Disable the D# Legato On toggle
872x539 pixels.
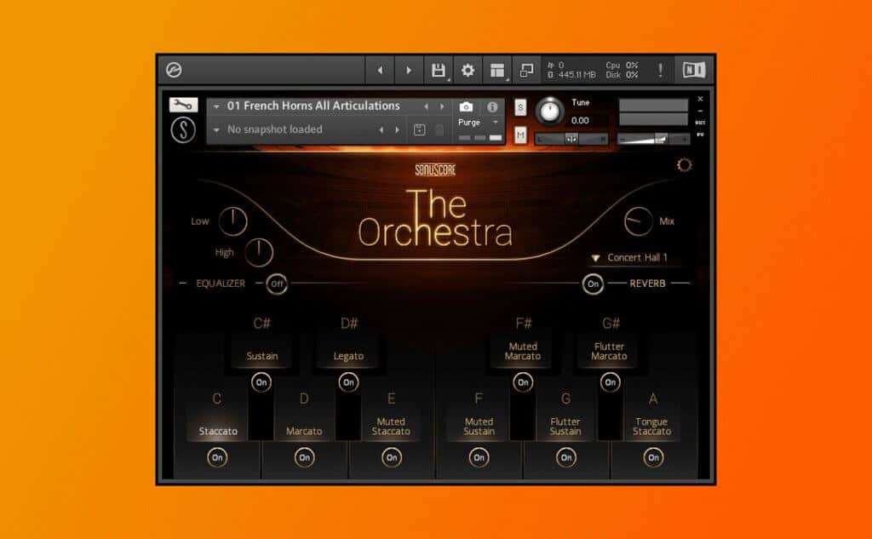coord(348,382)
